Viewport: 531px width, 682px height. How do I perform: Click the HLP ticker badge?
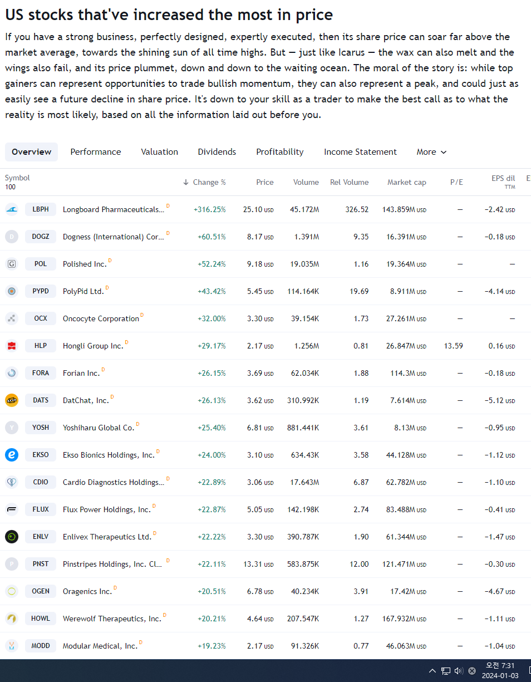41,346
